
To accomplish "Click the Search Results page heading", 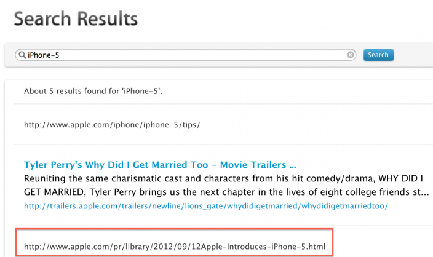I will point(76,19).
